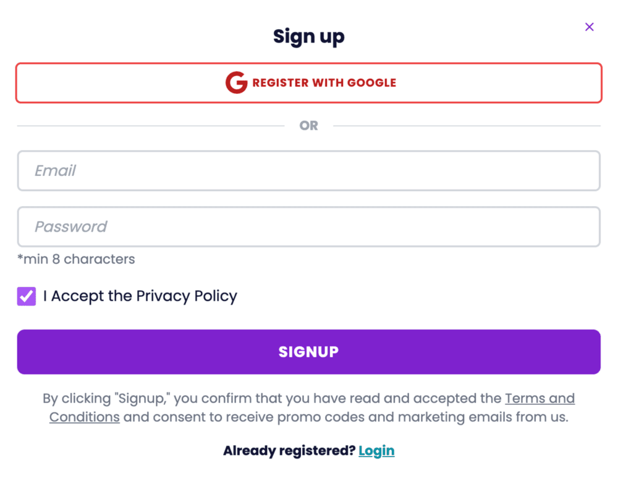This screenshot has width=618, height=482.
Task: Open the "Terms and" link on first line
Action: [540, 398]
